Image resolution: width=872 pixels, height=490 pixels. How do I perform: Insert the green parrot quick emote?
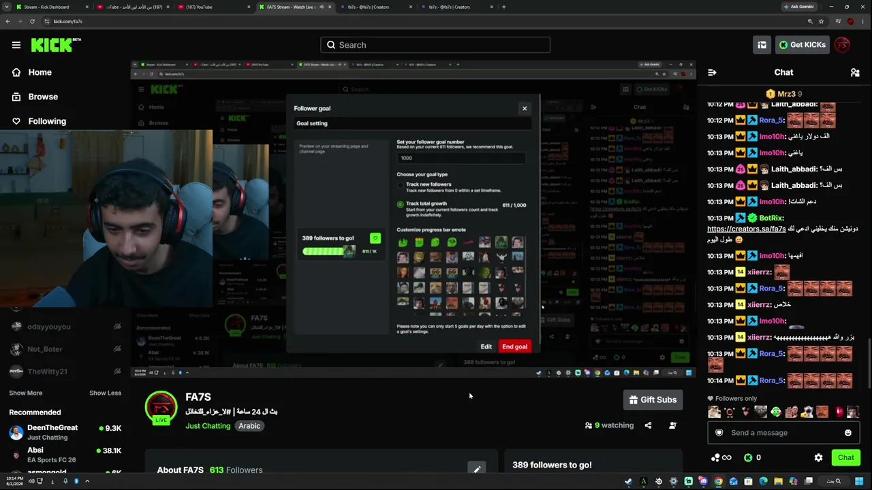pyautogui.click(x=776, y=412)
